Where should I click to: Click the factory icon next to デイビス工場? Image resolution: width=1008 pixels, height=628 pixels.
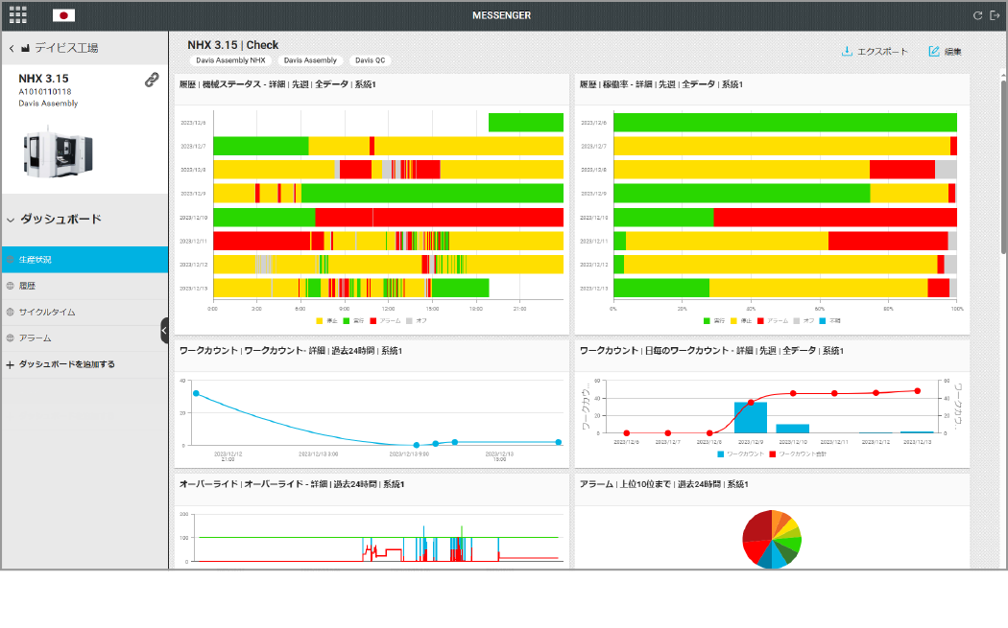pyautogui.click(x=26, y=48)
